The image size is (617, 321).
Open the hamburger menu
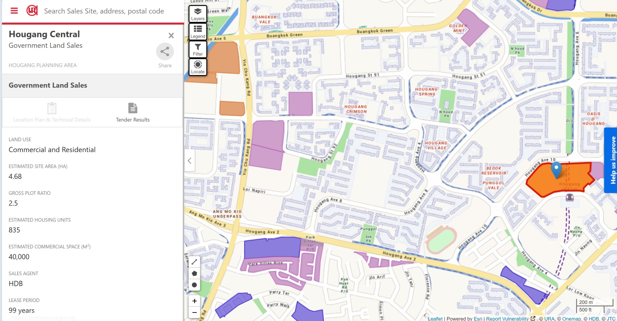14,11
